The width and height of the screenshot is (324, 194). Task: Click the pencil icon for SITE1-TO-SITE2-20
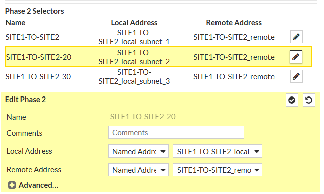click(296, 57)
